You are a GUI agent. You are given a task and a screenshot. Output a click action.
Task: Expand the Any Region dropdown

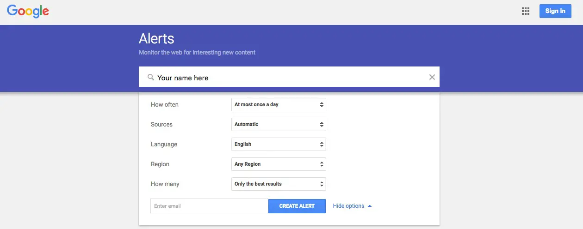point(279,164)
